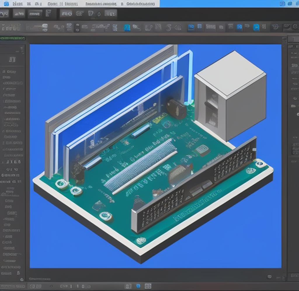Image resolution: width=299 pixels, height=291 pixels.
Task: Click the large icon atop the left panel list
Action: point(12,60)
